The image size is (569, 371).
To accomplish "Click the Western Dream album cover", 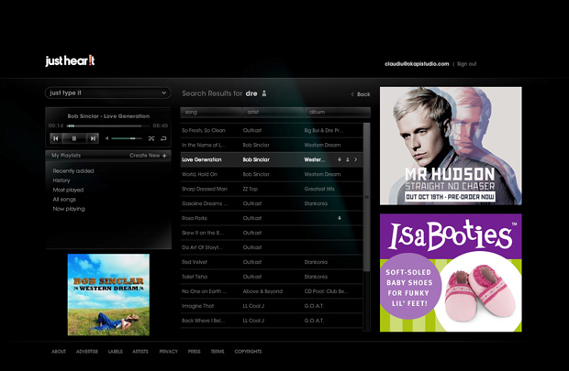I will 108,294.
